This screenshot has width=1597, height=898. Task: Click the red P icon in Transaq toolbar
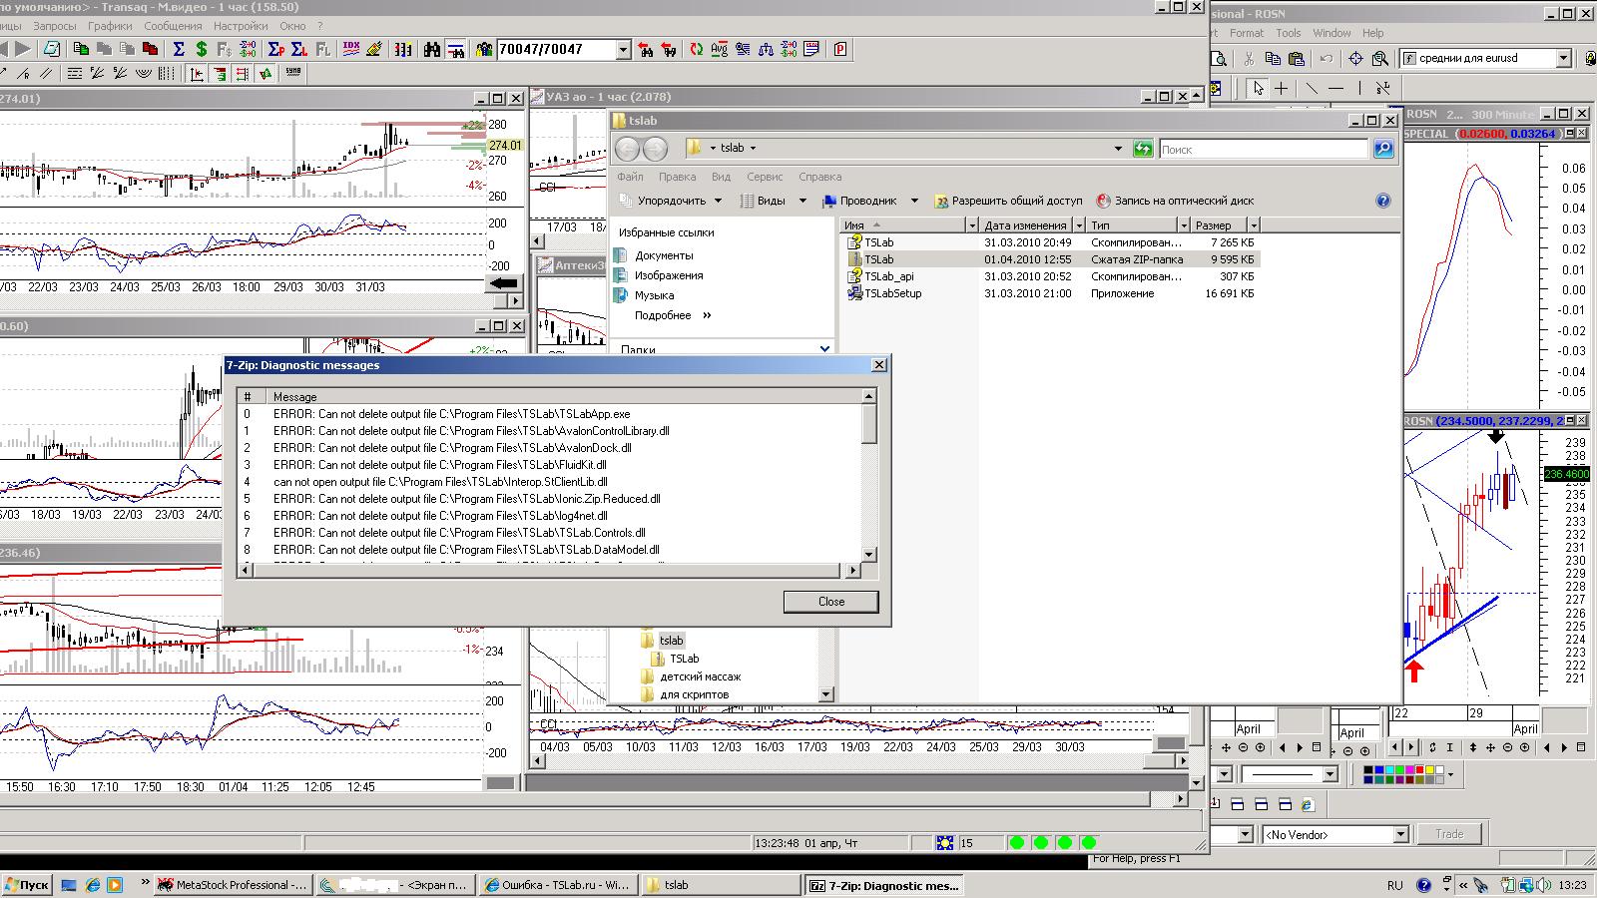coord(840,49)
